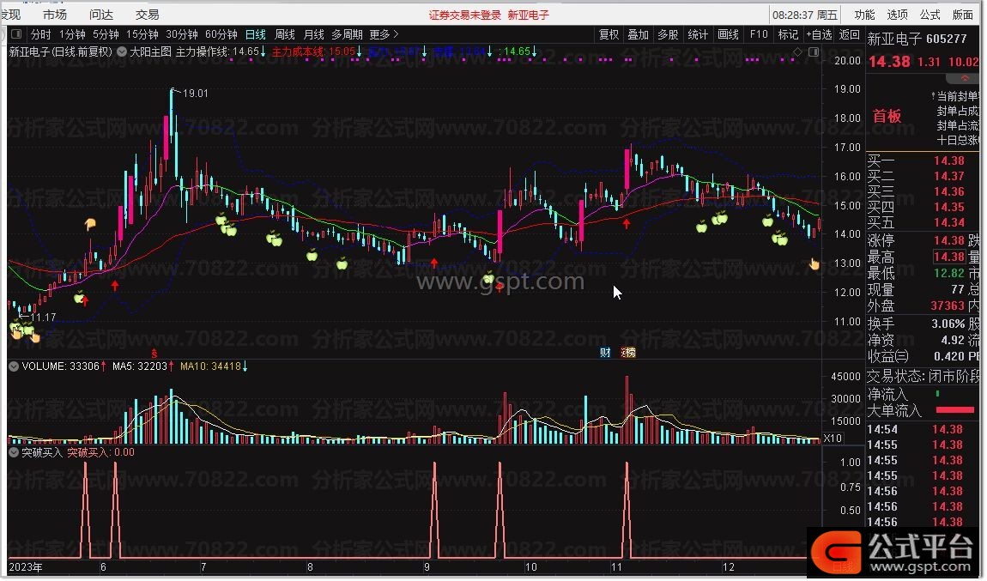Click the orange hand signal icon above May candles
This screenshot has height=581, width=987.
click(x=90, y=223)
